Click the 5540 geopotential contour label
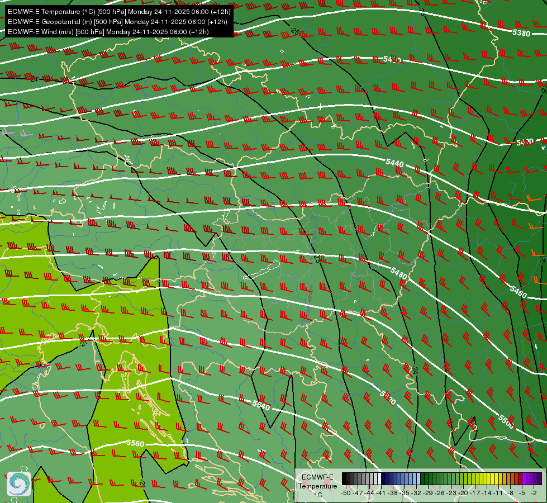This screenshot has width=547, height=503. [261, 405]
